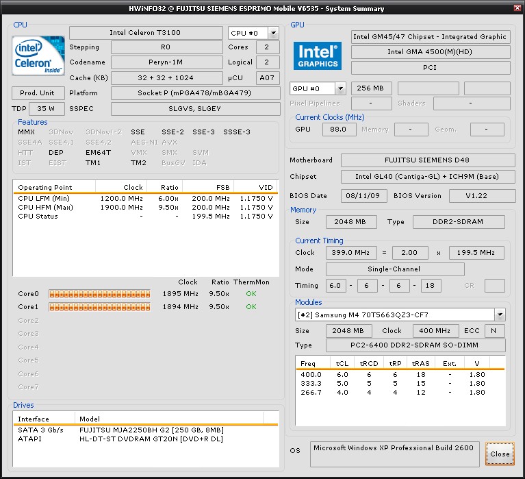Click the Close button
The height and width of the screenshot is (479, 525).
coord(500,454)
